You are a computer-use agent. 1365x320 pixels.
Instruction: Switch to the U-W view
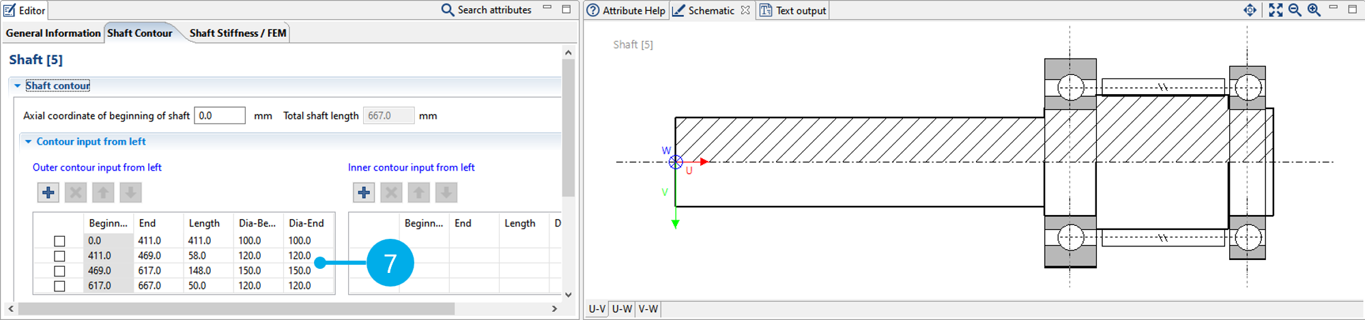[622, 308]
